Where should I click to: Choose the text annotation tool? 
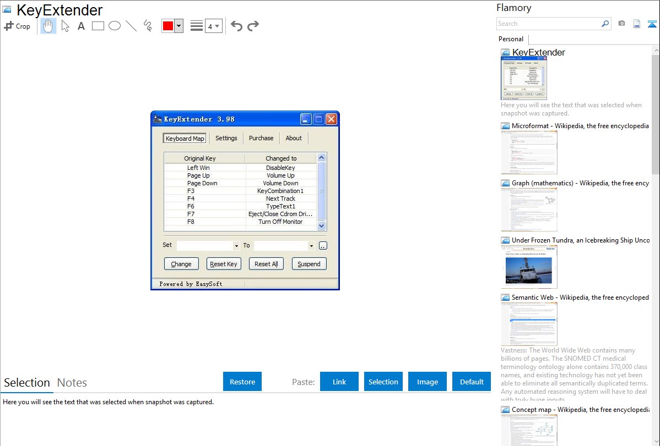[x=81, y=26]
